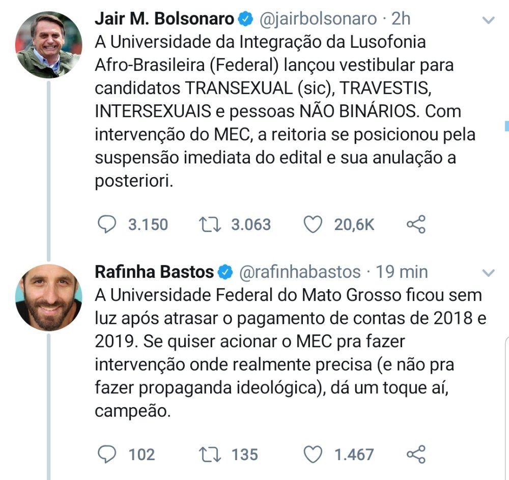Image resolution: width=509 pixels, height=480 pixels.
Task: Open the Rafinha Bastos display name
Action: click(x=154, y=272)
